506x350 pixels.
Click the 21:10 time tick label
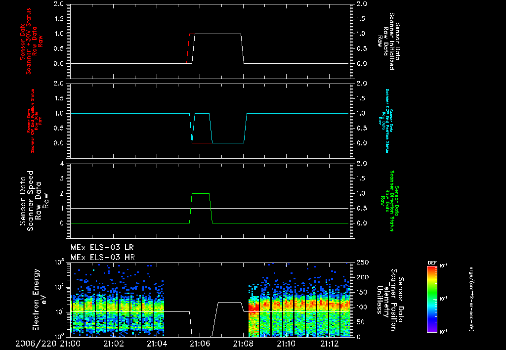point(286,344)
